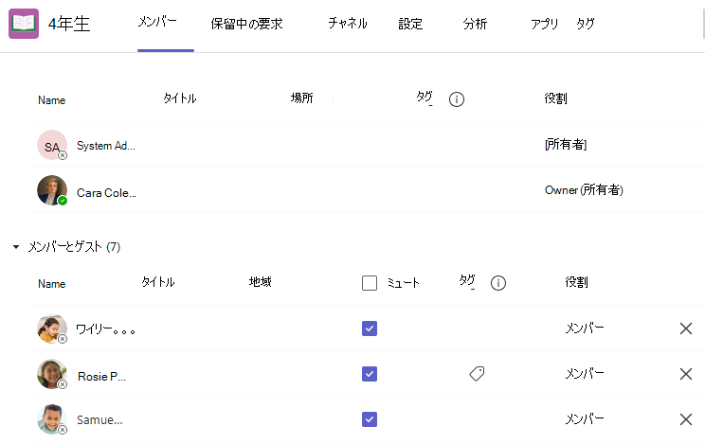Click the 役割 header in members table
This screenshot has height=444, width=705.
tap(576, 282)
